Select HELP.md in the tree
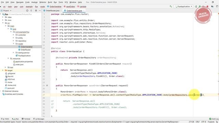Viewport: 219px width, 123px height. pyautogui.click(x=11, y=79)
